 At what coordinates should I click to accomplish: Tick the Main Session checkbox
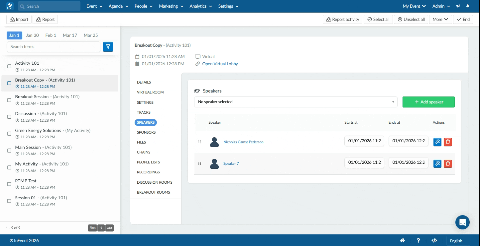9,151
